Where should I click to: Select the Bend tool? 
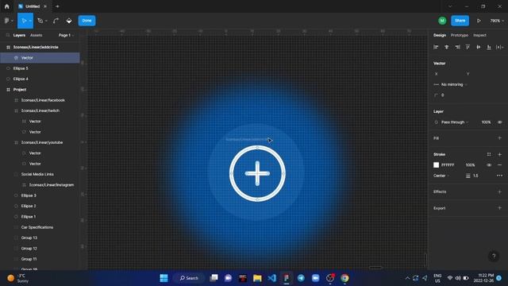click(x=56, y=21)
